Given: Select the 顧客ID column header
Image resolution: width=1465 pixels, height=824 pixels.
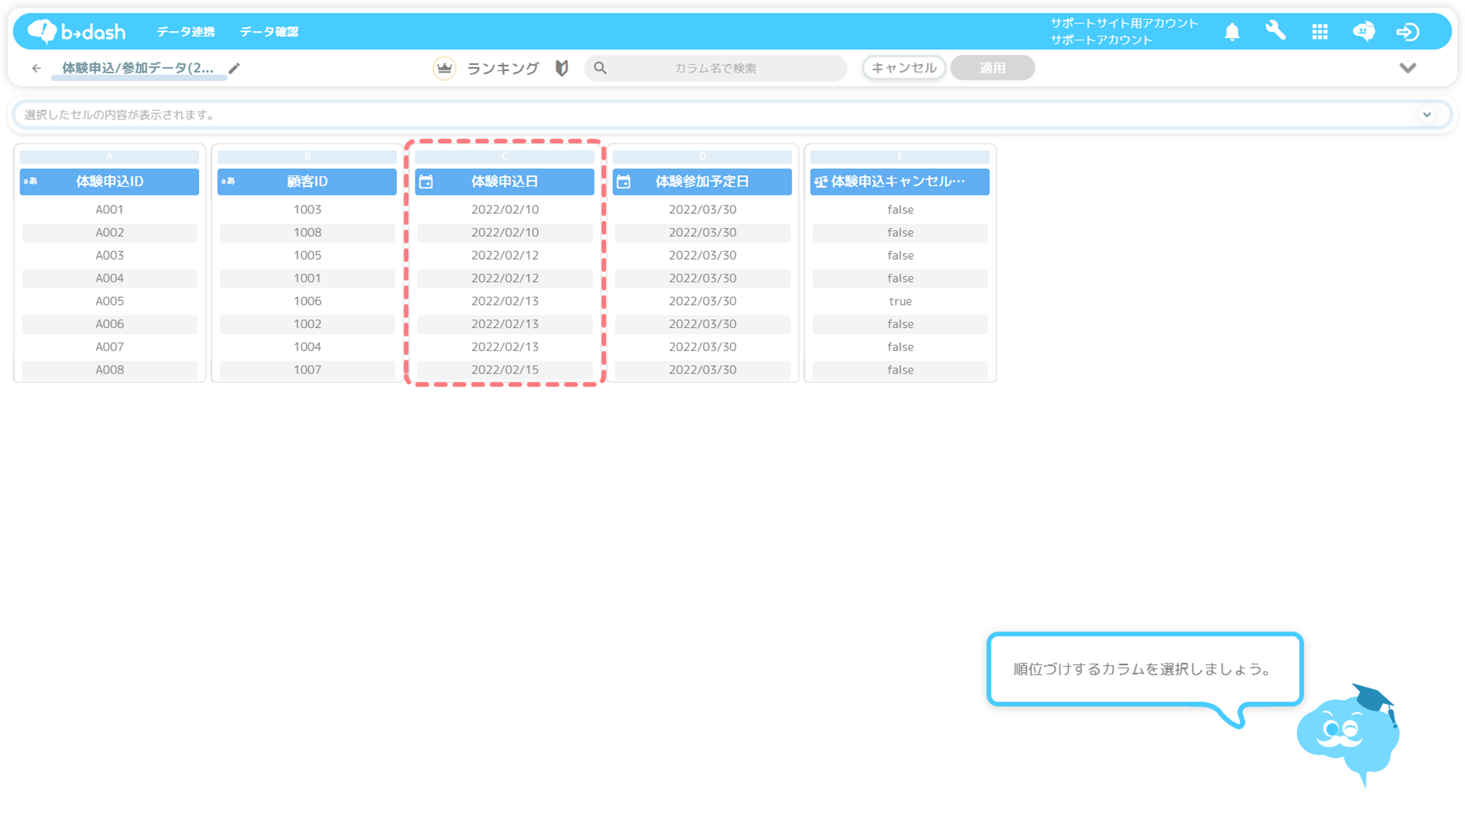Looking at the screenshot, I should click(307, 181).
